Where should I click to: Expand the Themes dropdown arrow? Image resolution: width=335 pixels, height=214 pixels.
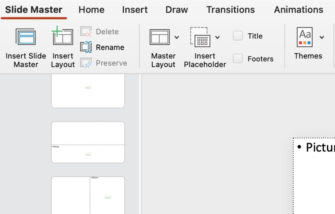[322, 37]
